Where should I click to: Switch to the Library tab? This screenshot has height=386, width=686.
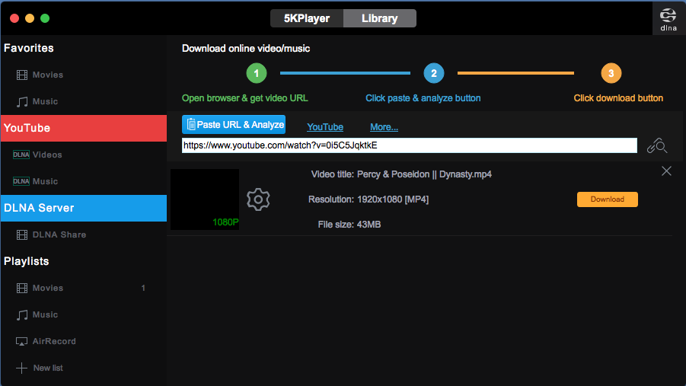[380, 18]
